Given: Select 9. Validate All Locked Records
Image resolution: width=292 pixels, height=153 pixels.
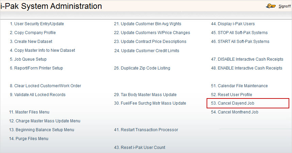Looking at the screenshot, I should [38, 95].
